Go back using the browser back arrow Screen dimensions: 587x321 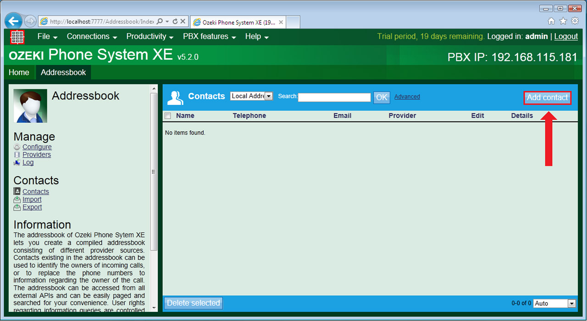(13, 21)
